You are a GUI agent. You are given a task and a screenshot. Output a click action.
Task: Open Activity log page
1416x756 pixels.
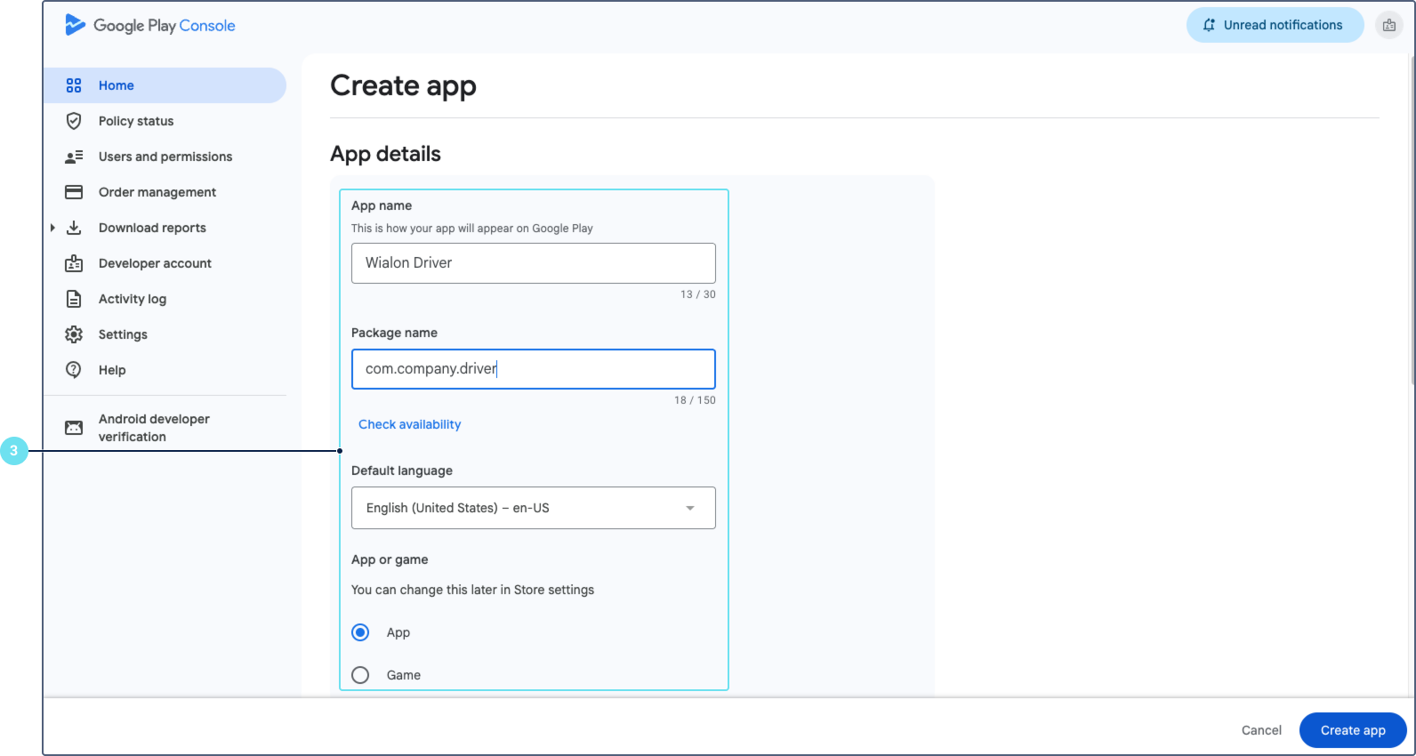point(165,299)
